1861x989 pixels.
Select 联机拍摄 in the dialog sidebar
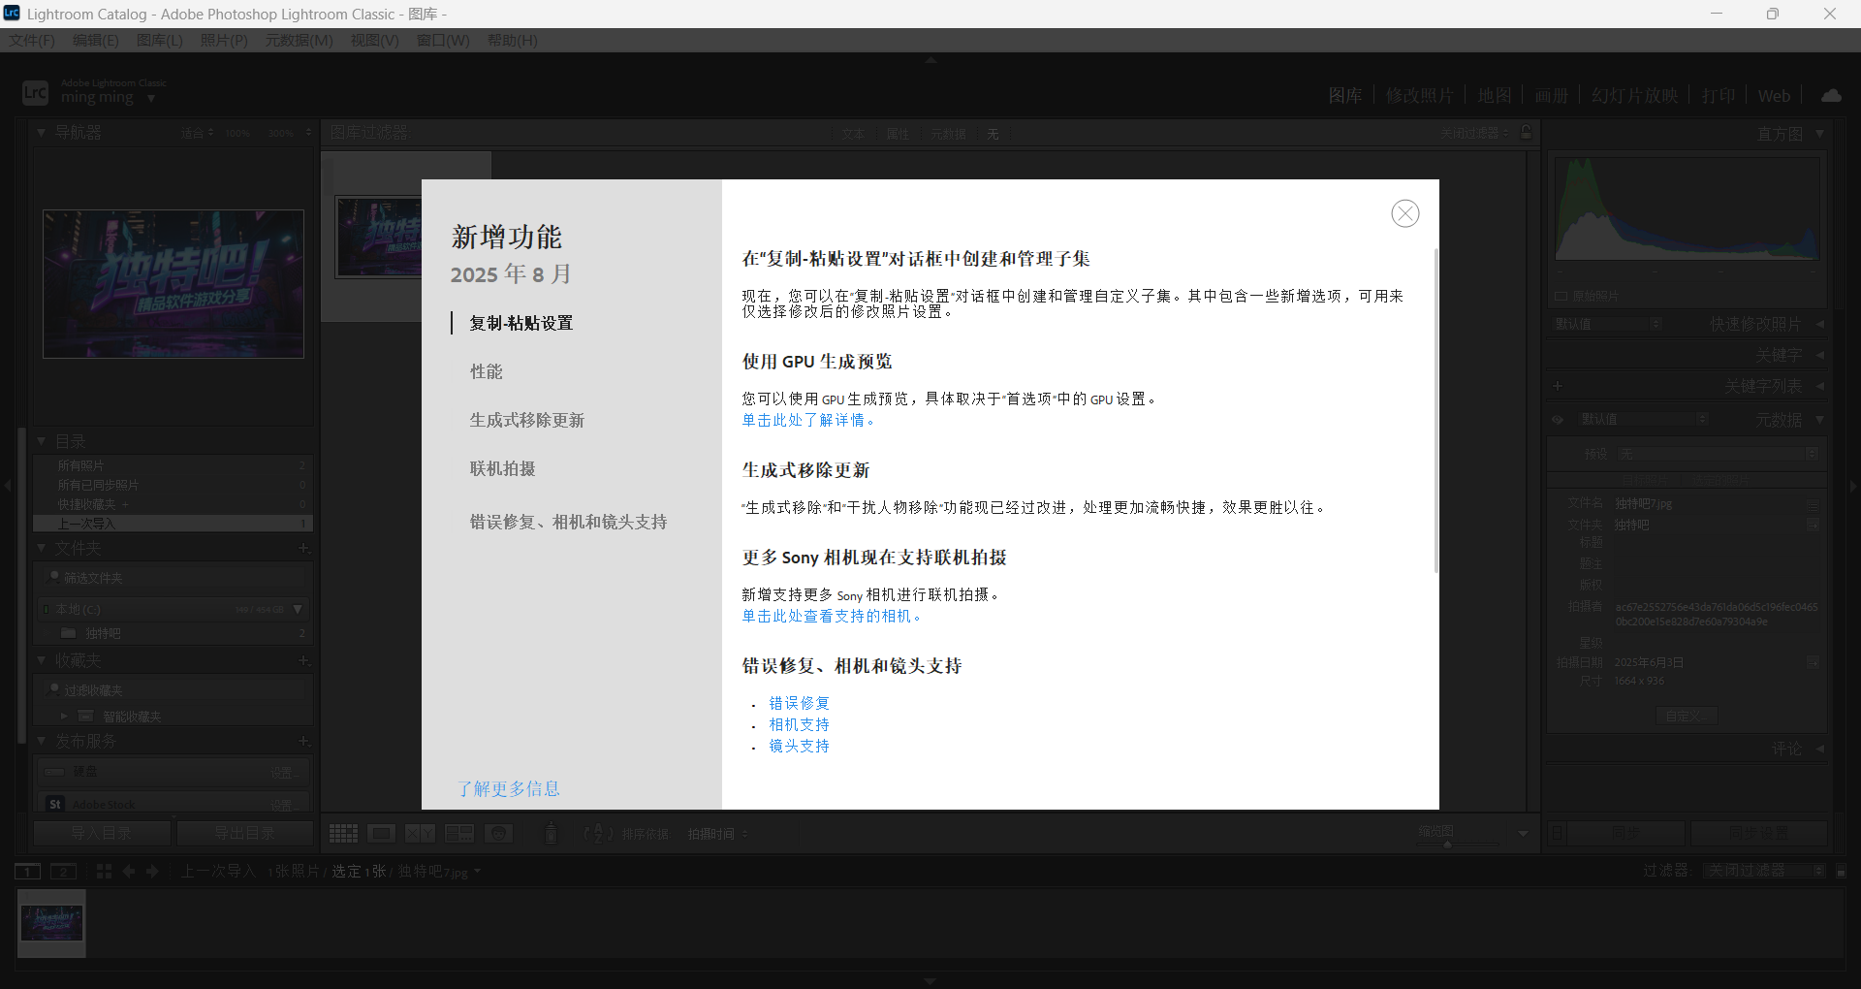[503, 468]
